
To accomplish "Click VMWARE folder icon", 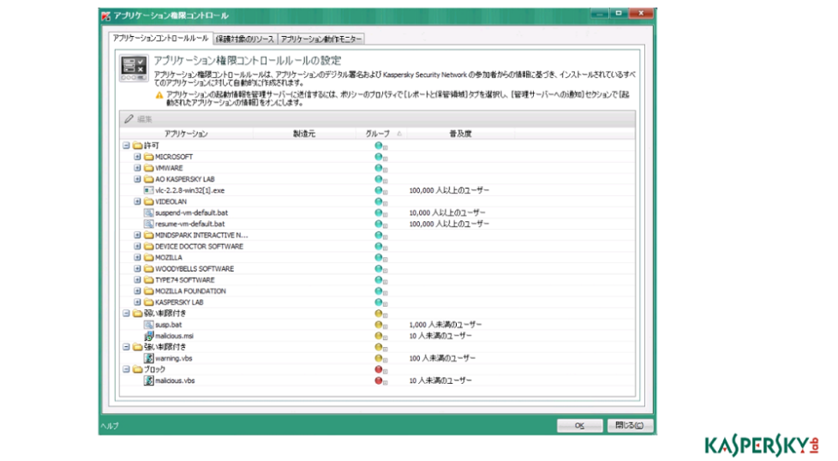I will pyautogui.click(x=148, y=168).
